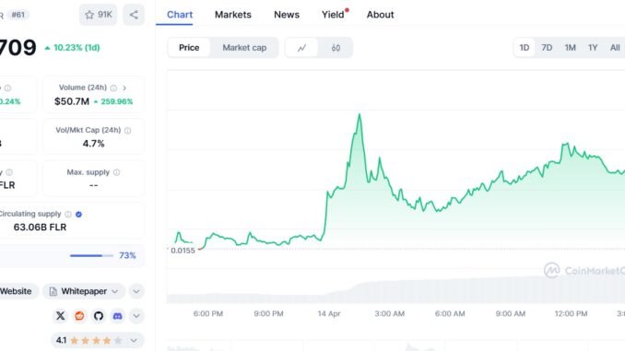Expand the Whitepaper dropdown

[x=84, y=291]
